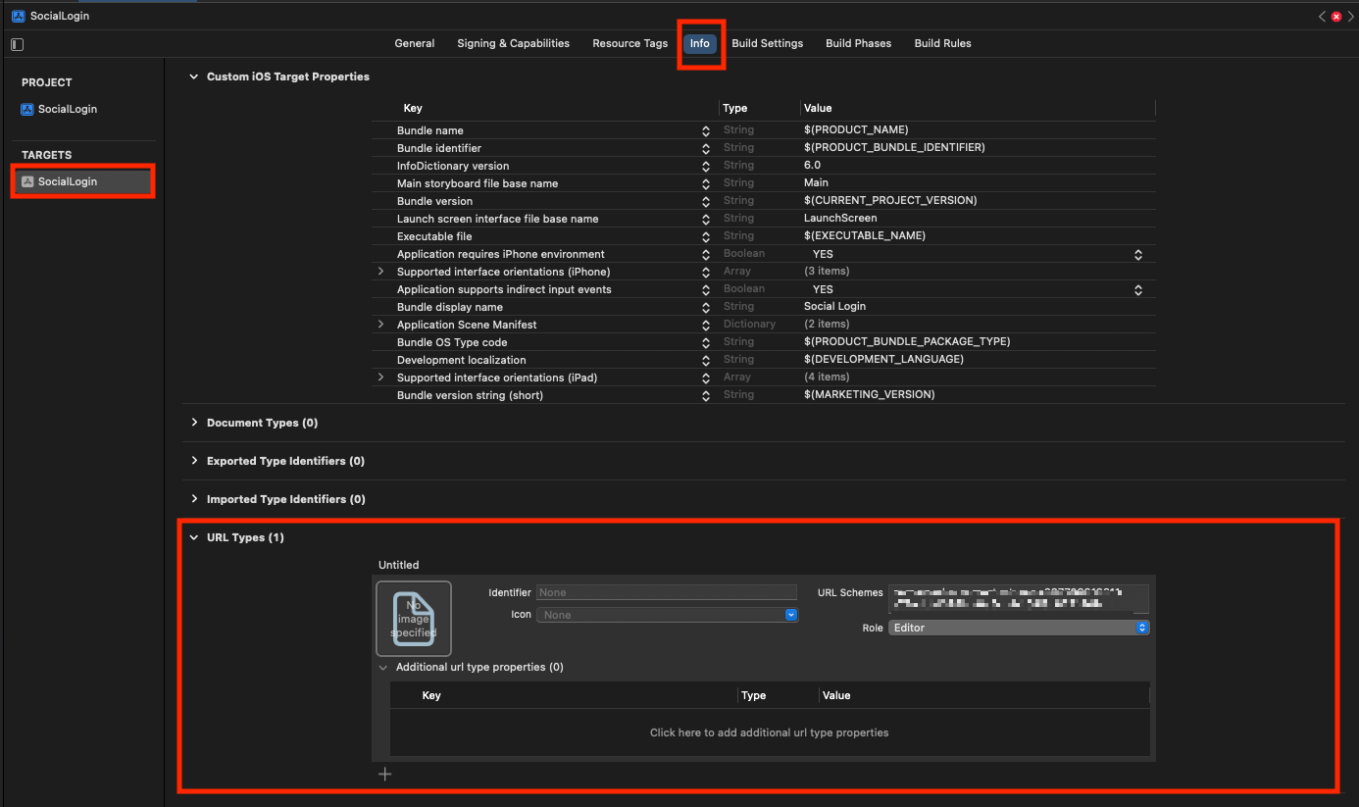The image size is (1359, 807).
Task: Open the Icon dropdown in URL Types
Action: pos(668,615)
